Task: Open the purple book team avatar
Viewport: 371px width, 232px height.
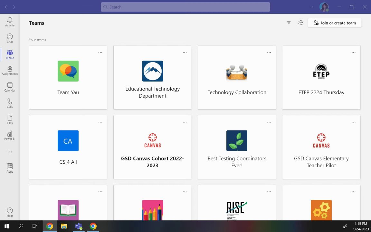Action: (x=68, y=210)
